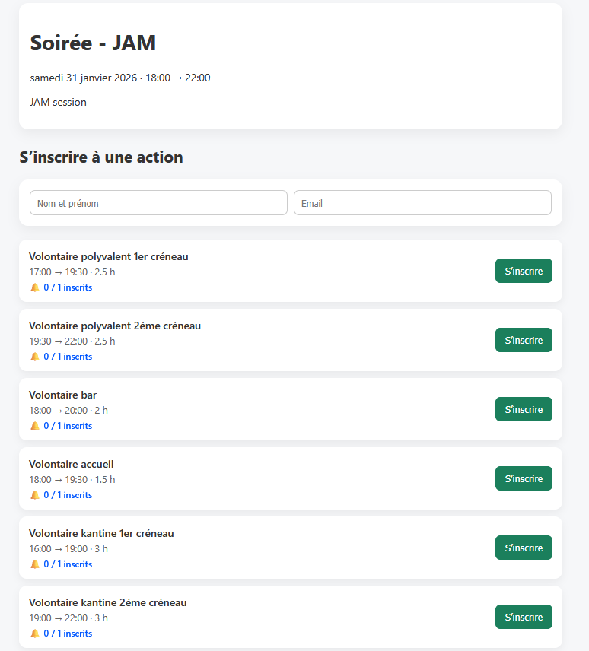Viewport: 589px width, 651px height.
Task: Click bell icon for Volontaire polyvalent 1er créneau
Action: (34, 287)
